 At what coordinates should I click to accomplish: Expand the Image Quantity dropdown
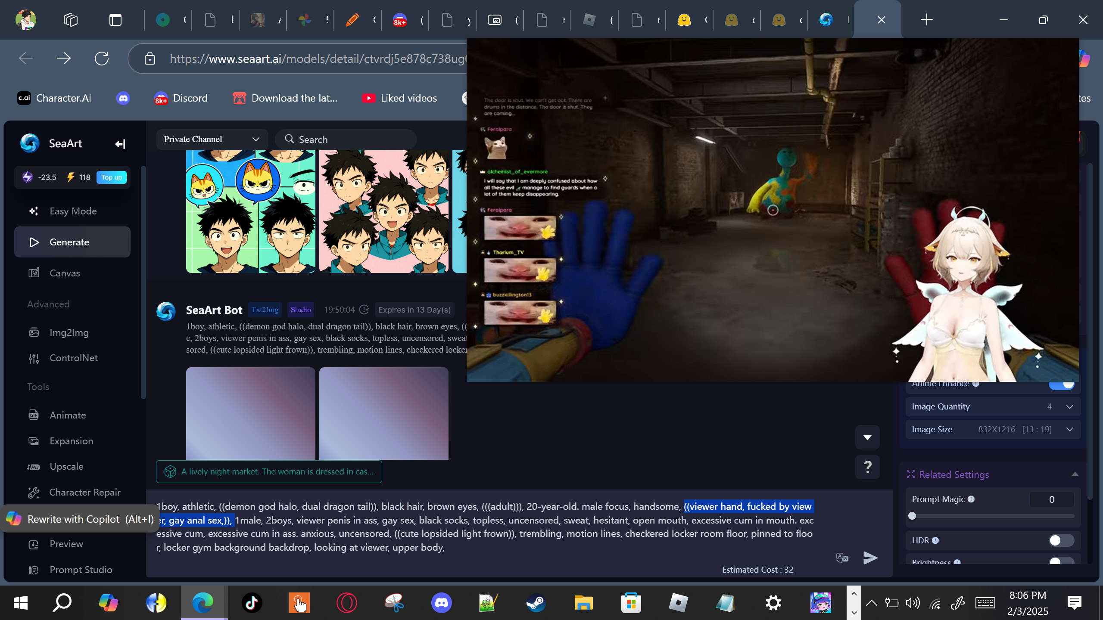pyautogui.click(x=993, y=406)
